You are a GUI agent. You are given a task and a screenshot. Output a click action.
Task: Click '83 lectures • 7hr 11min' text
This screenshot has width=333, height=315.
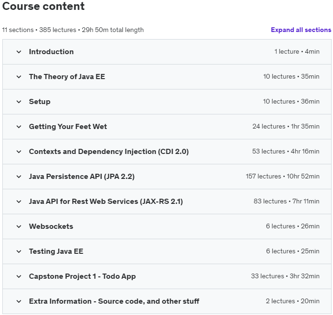(287, 201)
